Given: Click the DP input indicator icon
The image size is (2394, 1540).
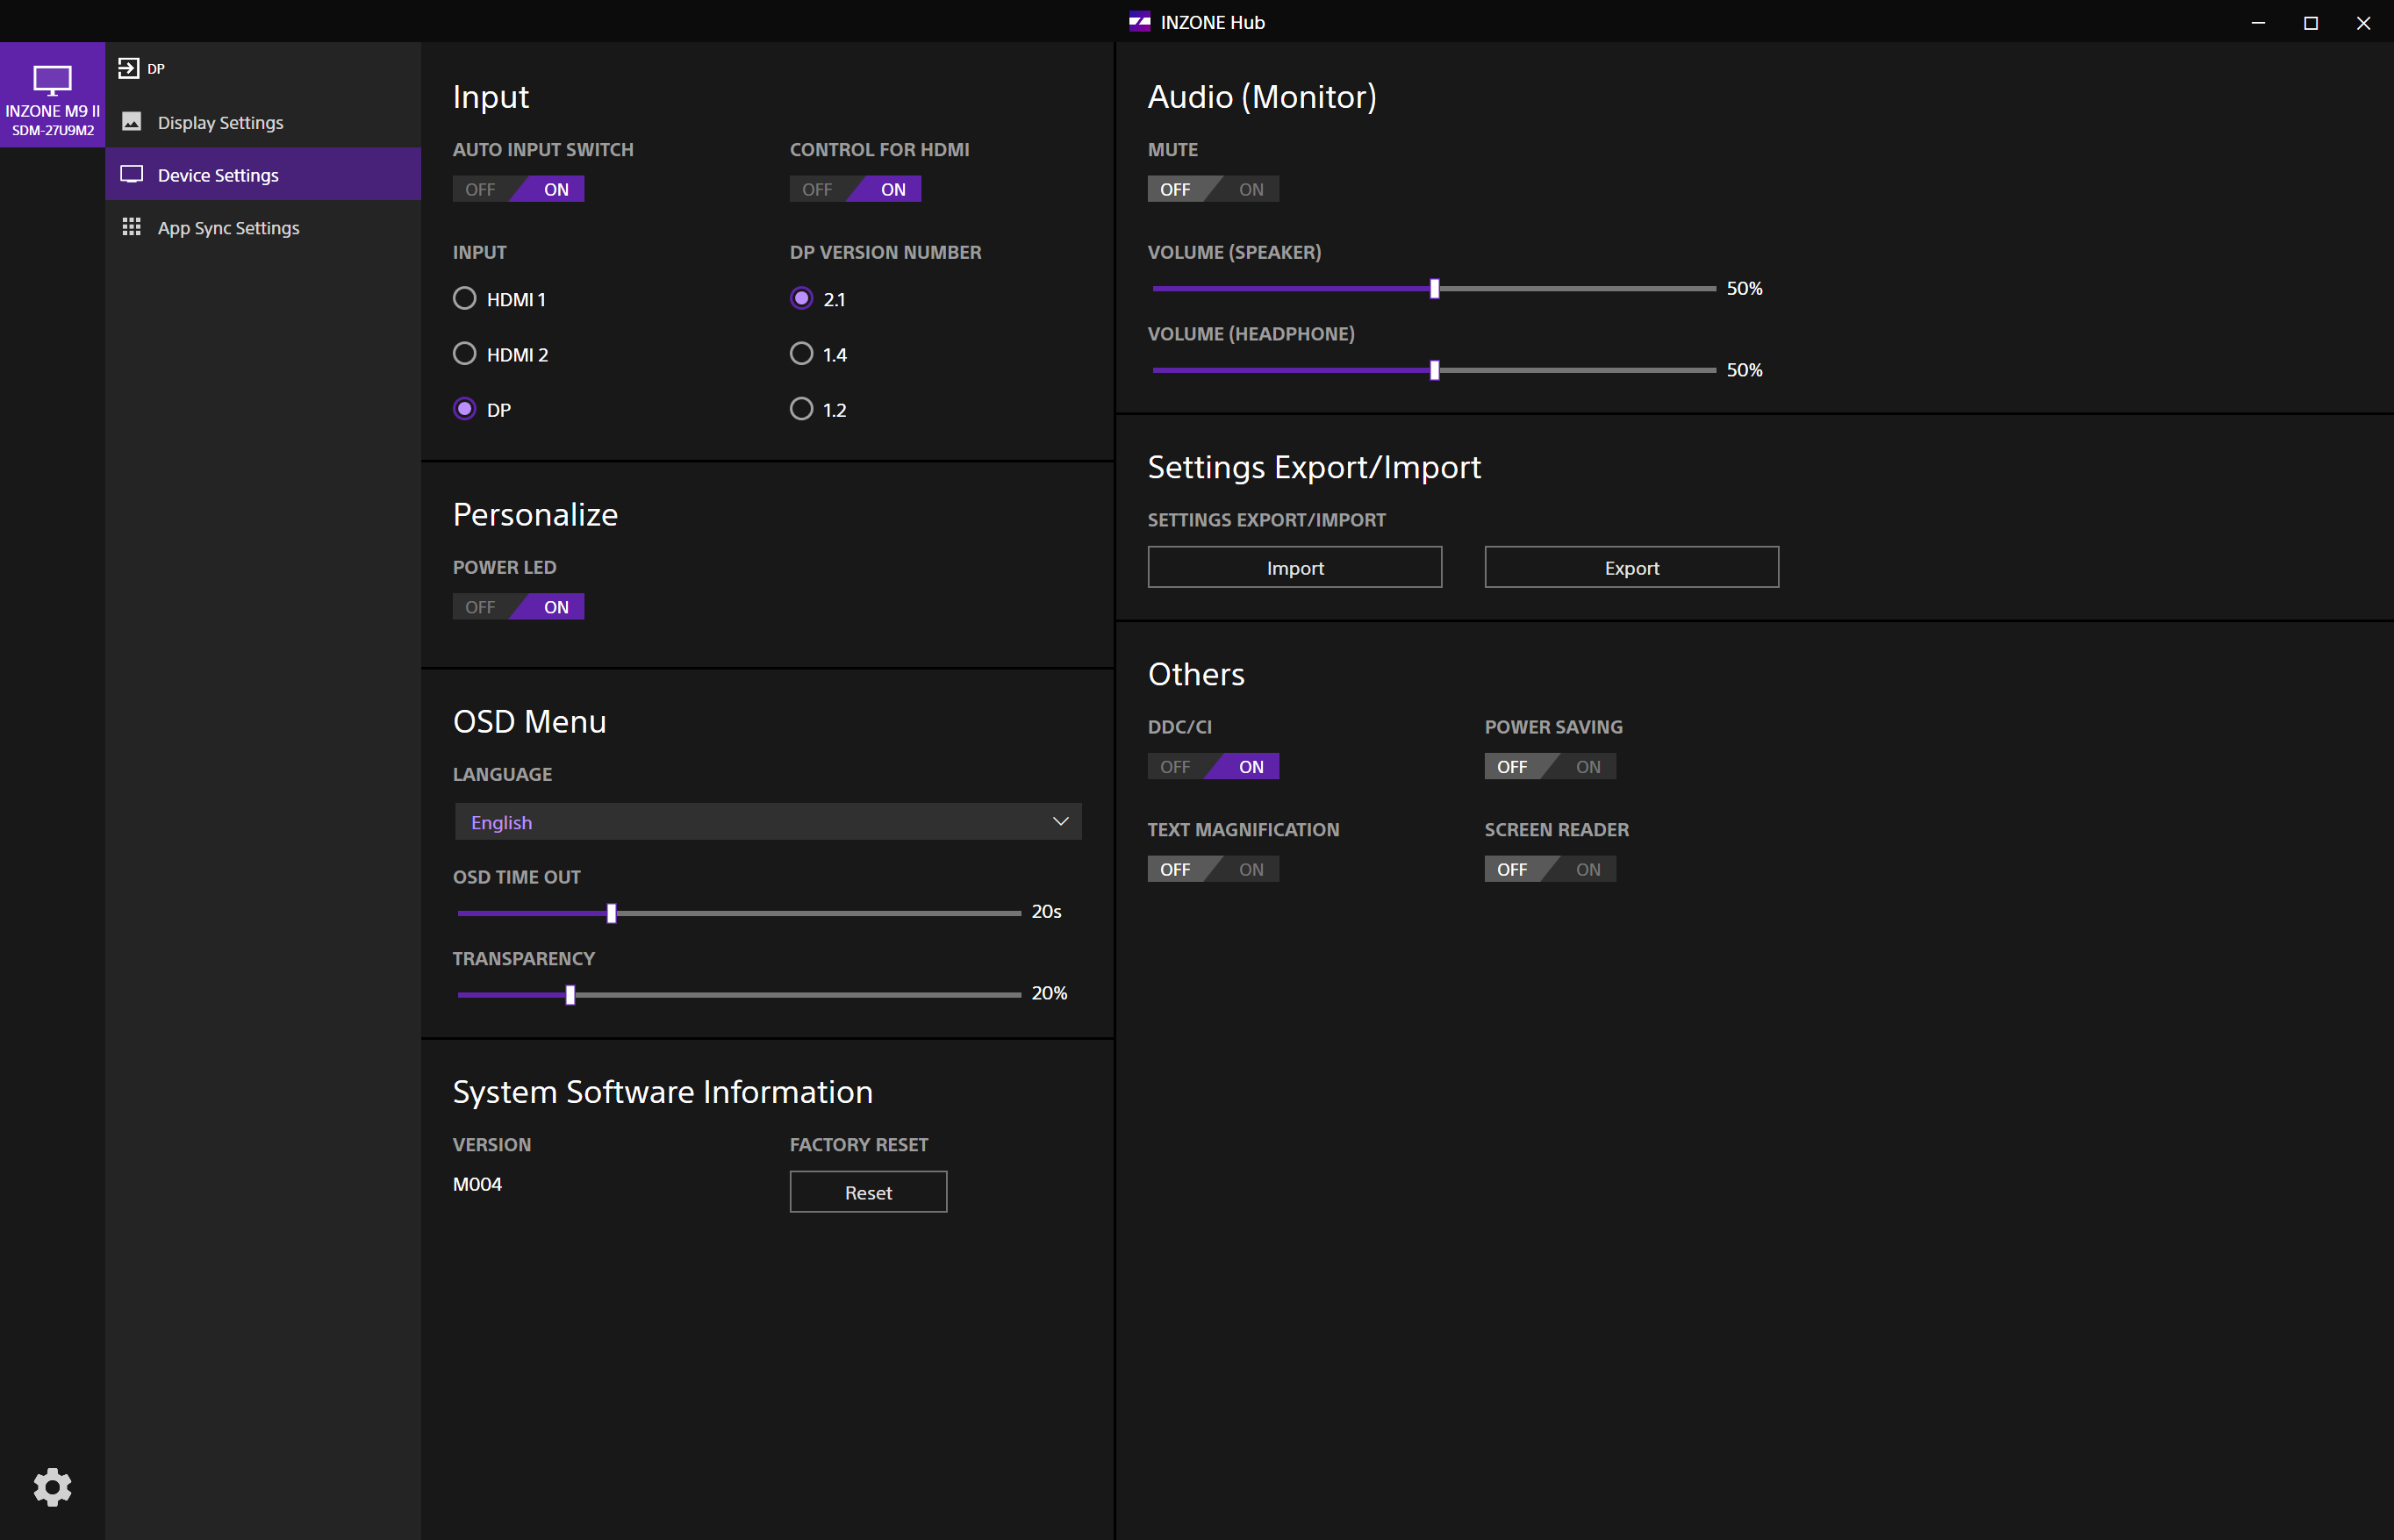Looking at the screenshot, I should pos(128,68).
